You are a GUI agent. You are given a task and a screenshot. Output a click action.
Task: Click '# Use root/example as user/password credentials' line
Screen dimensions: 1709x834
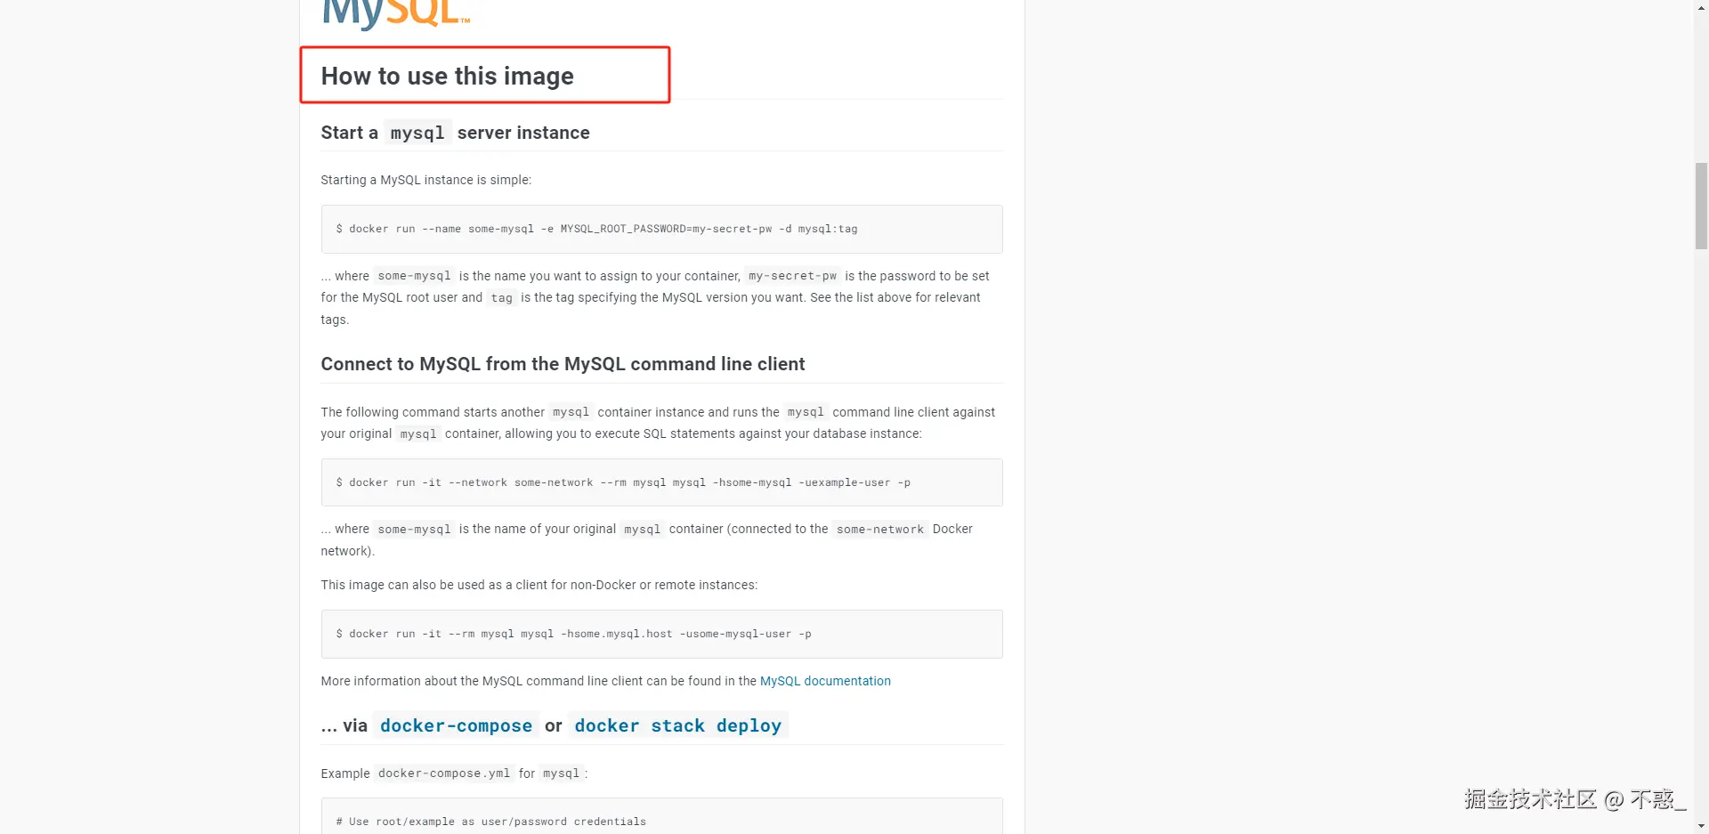click(490, 822)
